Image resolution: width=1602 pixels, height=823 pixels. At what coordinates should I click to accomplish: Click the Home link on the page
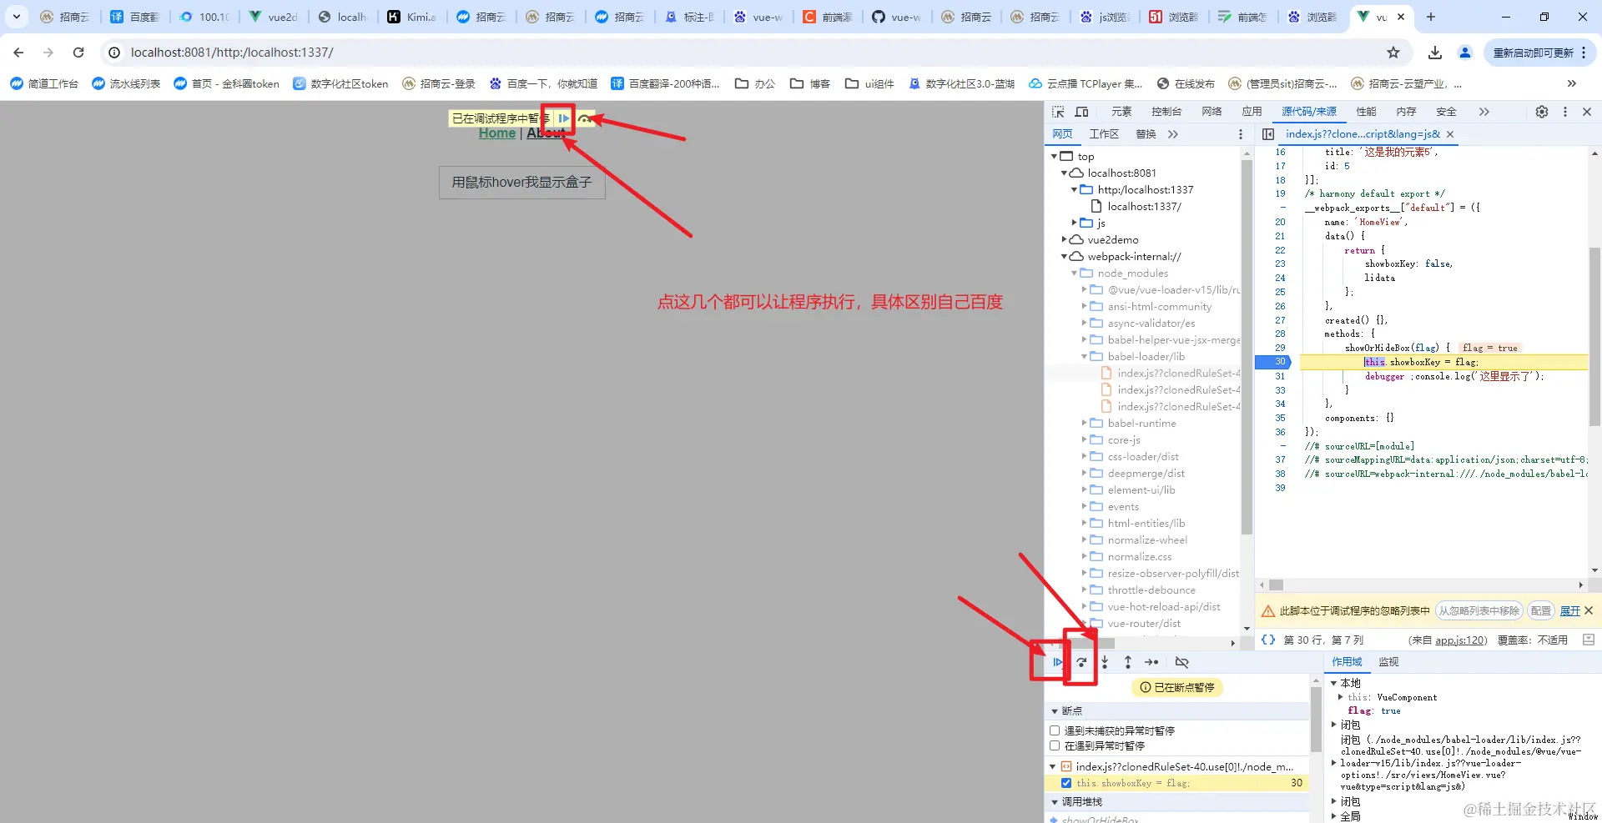tap(497, 133)
